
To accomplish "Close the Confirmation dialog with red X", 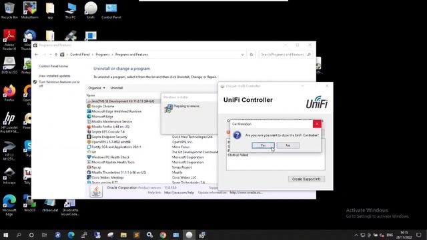I will pos(317,124).
